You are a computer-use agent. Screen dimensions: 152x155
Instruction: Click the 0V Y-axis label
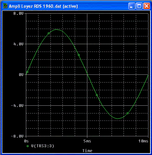pyautogui.click(x=21, y=75)
